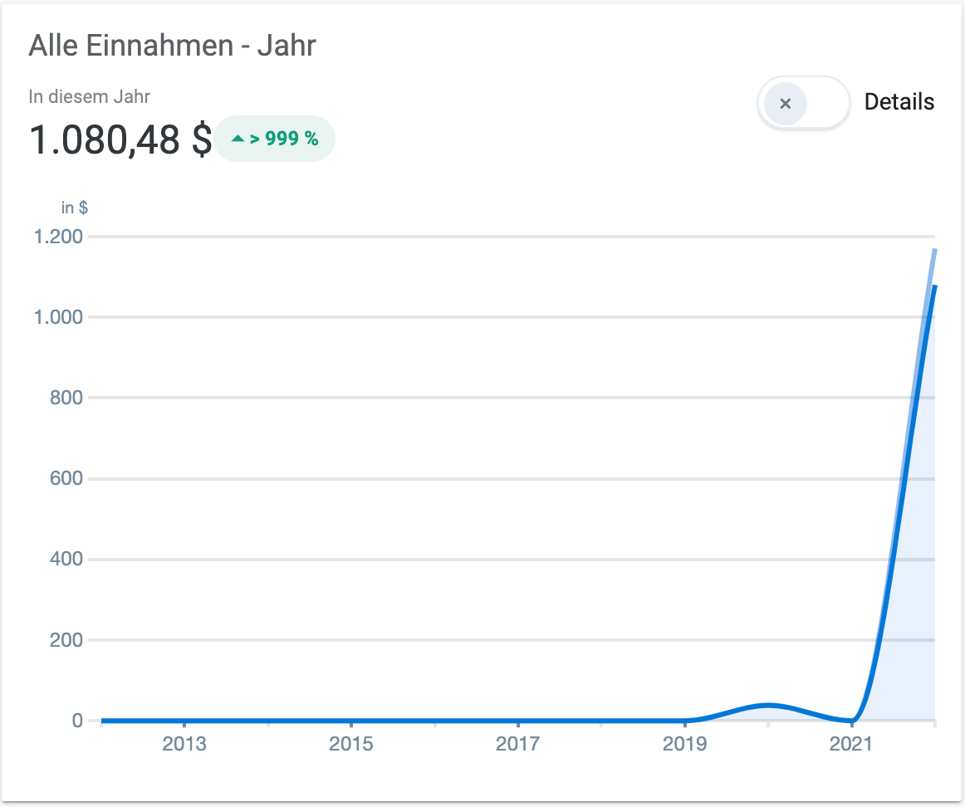965x807 pixels.
Task: Select the 2019 x-axis label
Action: (684, 744)
